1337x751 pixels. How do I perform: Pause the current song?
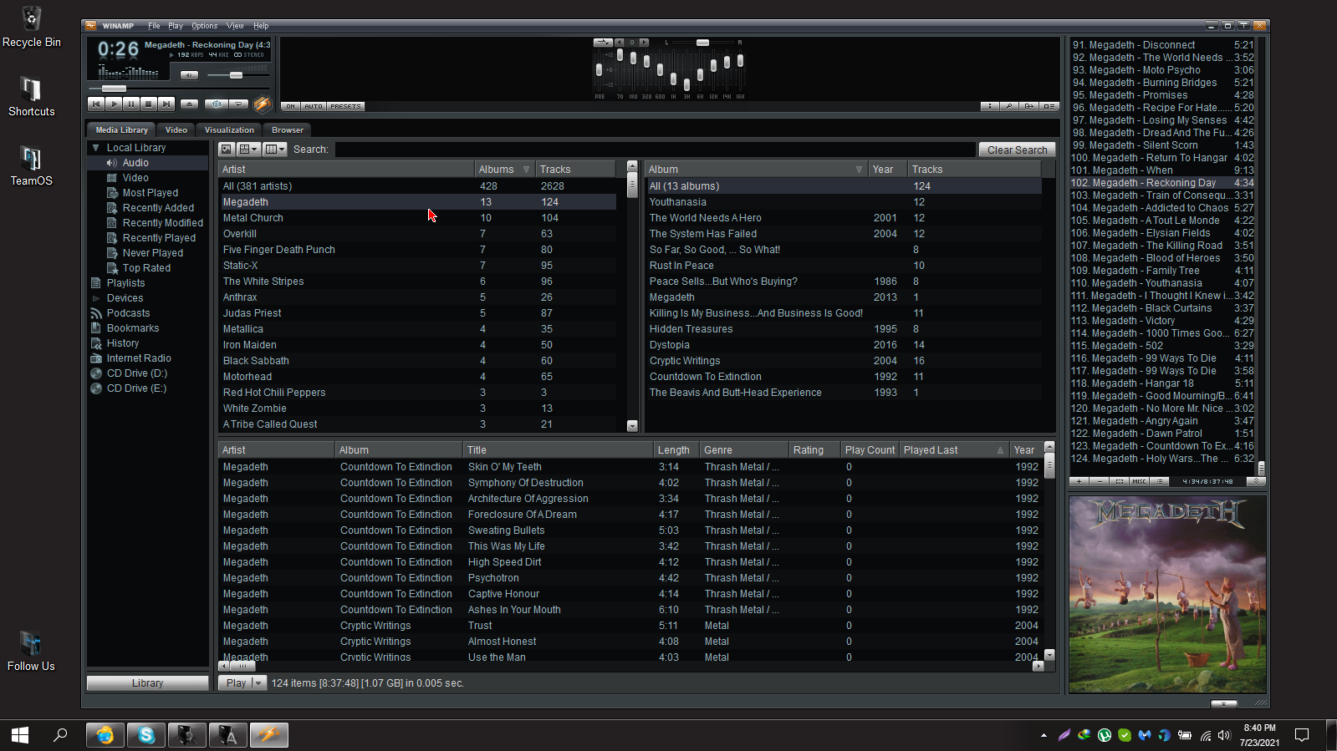(x=131, y=104)
